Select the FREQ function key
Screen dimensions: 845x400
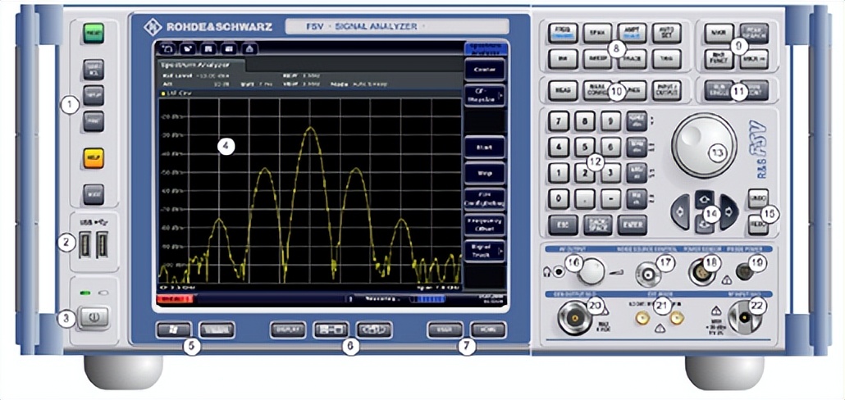tap(563, 34)
